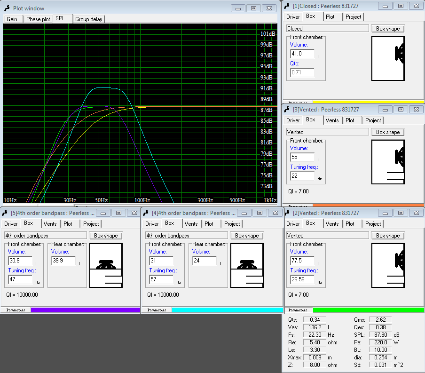Click Box shape button in [3]Vented window
Screen dimensions: 425x373
click(388, 132)
